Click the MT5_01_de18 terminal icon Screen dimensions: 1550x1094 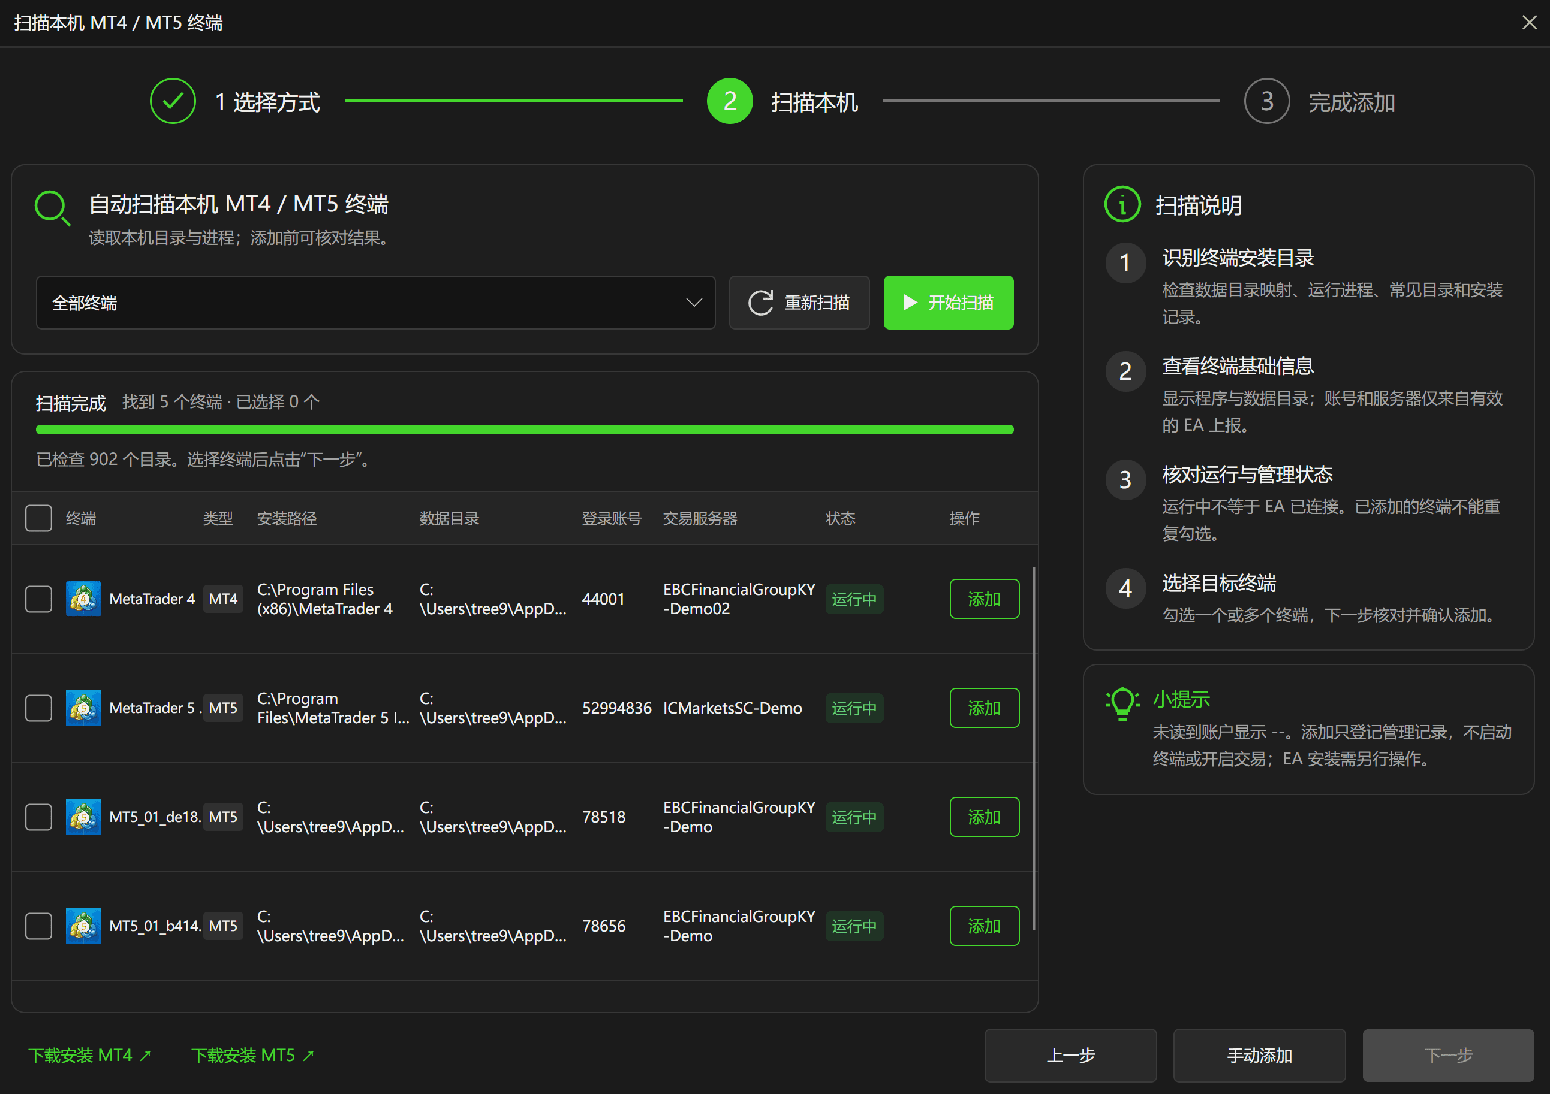pyautogui.click(x=83, y=817)
